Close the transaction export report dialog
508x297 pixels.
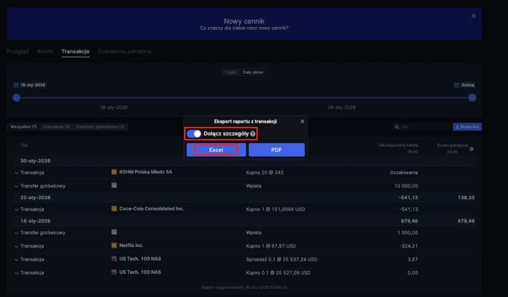(x=302, y=121)
